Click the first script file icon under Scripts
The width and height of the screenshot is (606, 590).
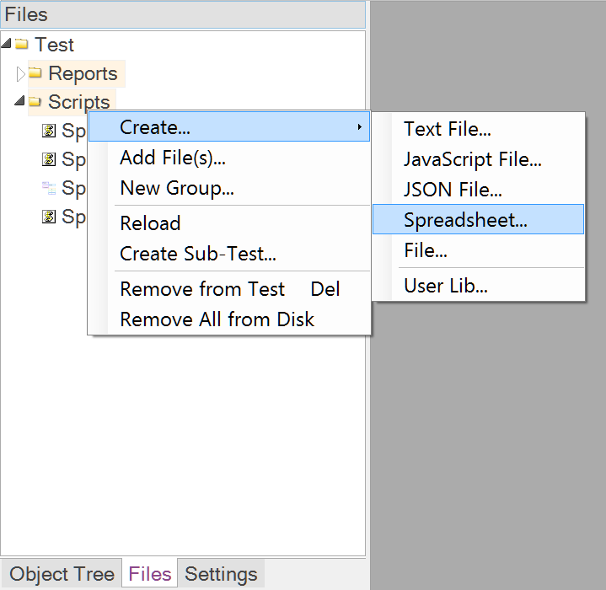(49, 131)
